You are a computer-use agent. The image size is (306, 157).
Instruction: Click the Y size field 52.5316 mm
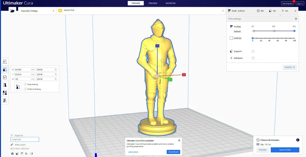(x=25, y=74)
